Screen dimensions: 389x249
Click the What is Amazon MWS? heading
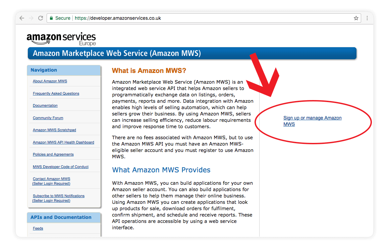[149, 71]
